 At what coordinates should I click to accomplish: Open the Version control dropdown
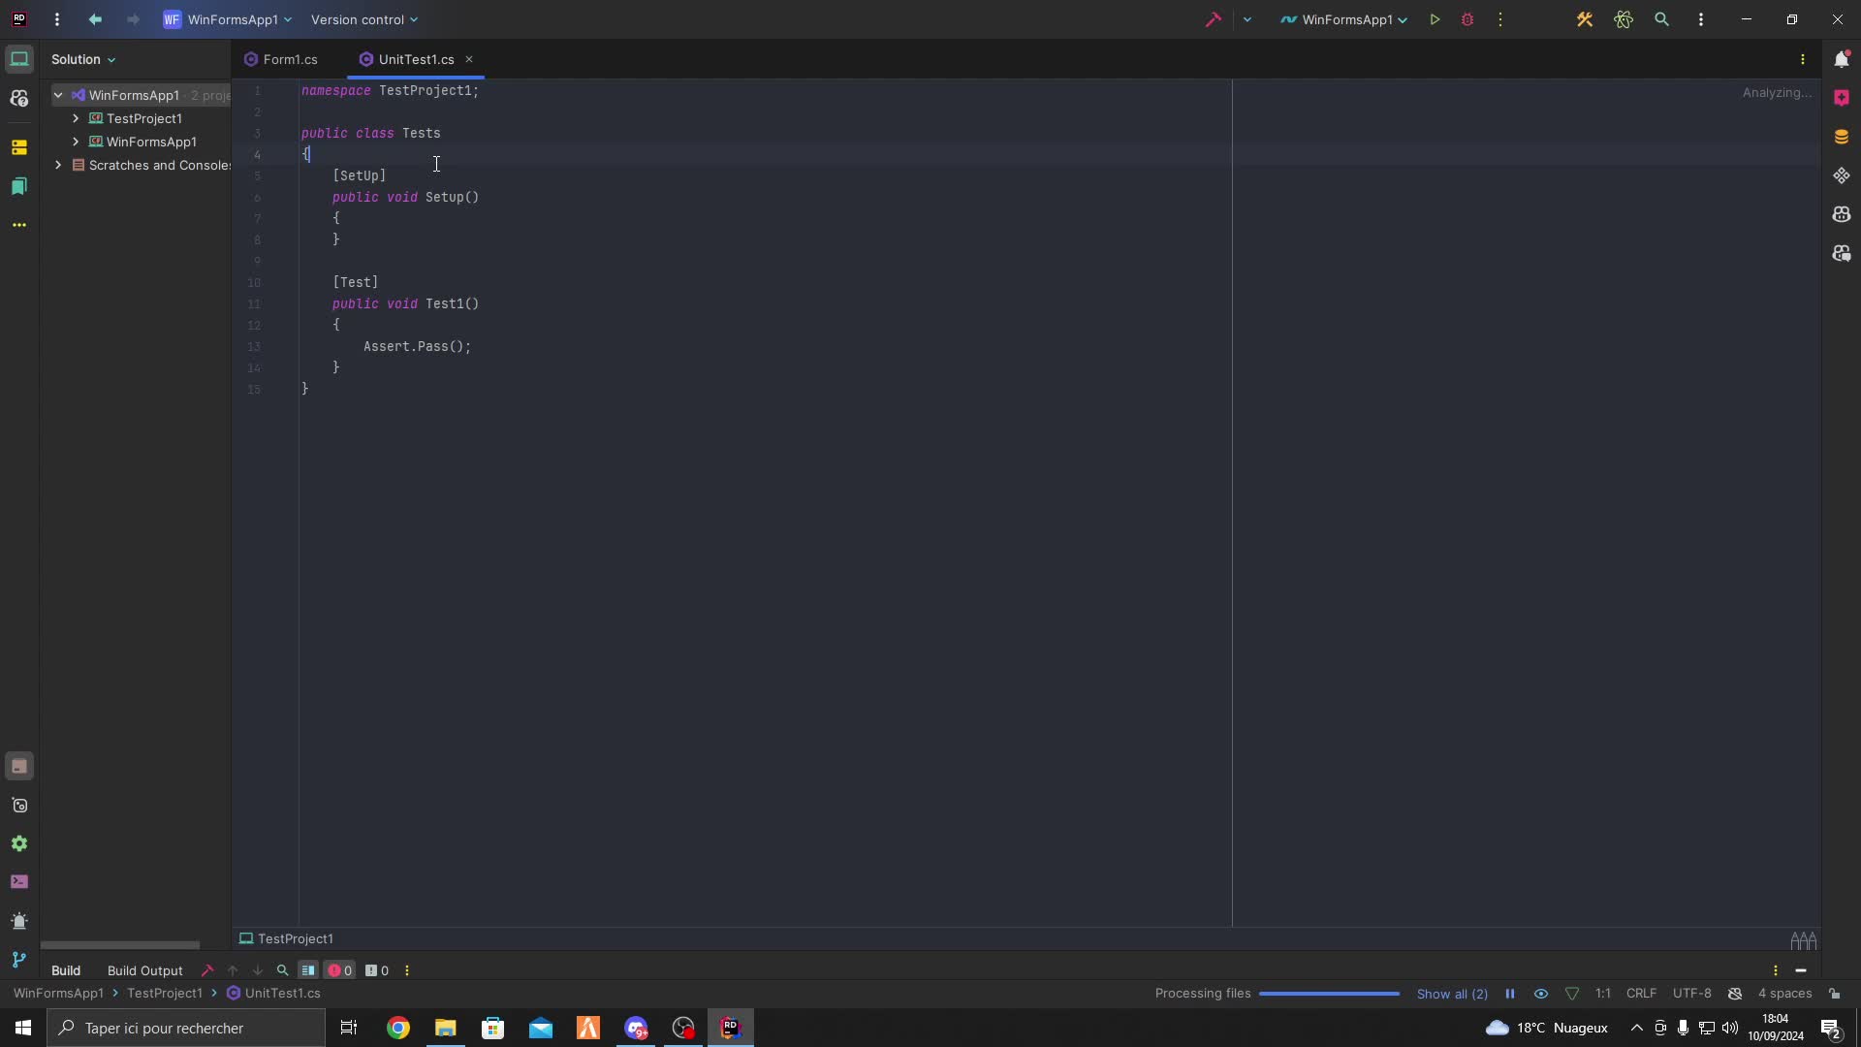coord(364,19)
